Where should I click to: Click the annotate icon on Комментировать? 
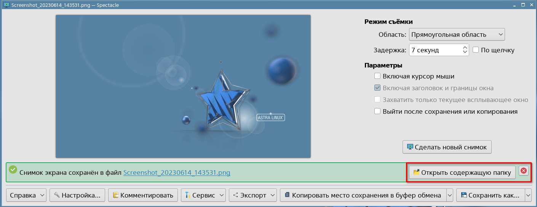116,195
